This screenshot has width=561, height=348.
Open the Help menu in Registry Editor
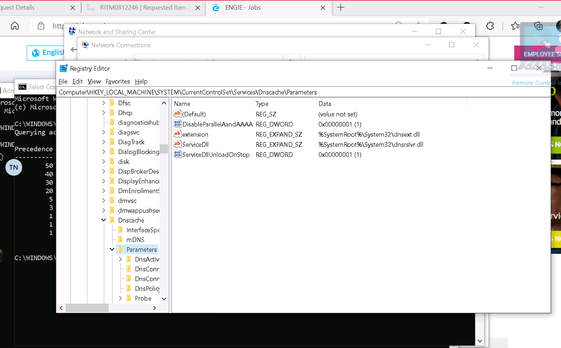pos(141,81)
